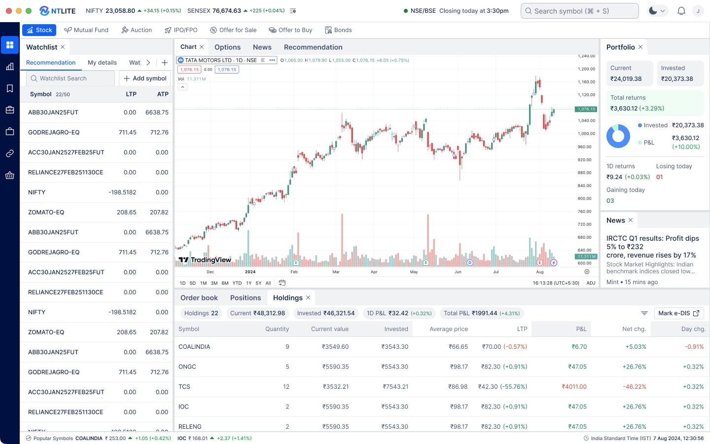Click the Watchlist Search field

click(71, 78)
